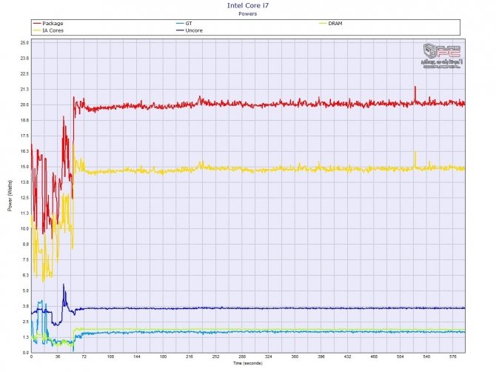This screenshot has height=372, width=496.
Task: Click the dark blue Uncore legend swatch
Action: coord(181,30)
